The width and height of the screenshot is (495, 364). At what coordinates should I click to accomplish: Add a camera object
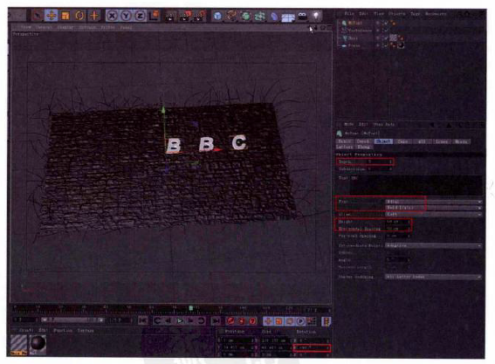point(302,16)
